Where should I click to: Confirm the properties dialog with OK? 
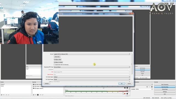[122, 84]
